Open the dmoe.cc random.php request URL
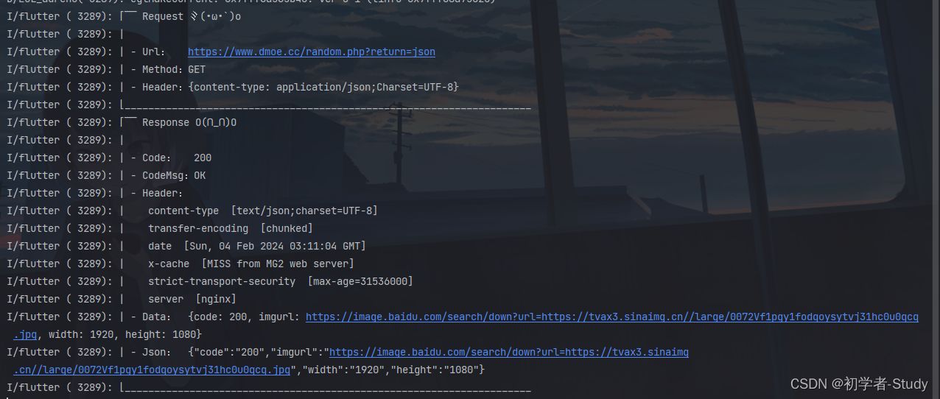The image size is (940, 399). [x=311, y=52]
